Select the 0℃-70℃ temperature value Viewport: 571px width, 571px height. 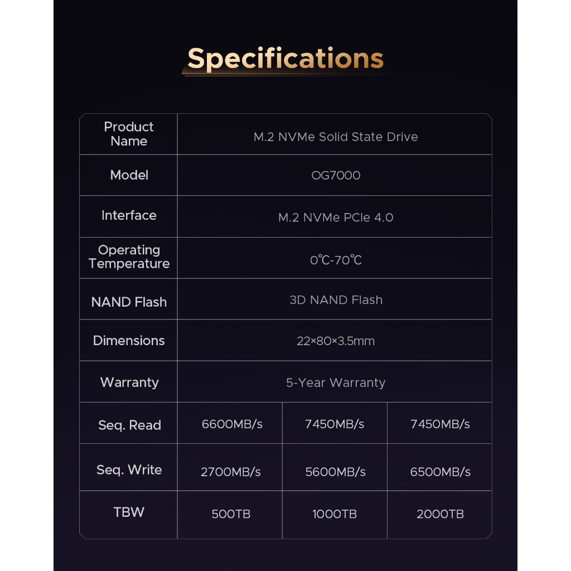click(335, 260)
